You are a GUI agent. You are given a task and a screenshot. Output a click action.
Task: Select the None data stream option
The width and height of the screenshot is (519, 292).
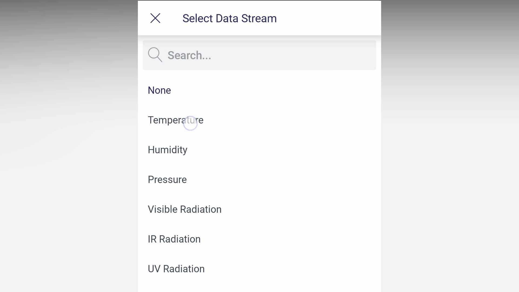coord(159,90)
